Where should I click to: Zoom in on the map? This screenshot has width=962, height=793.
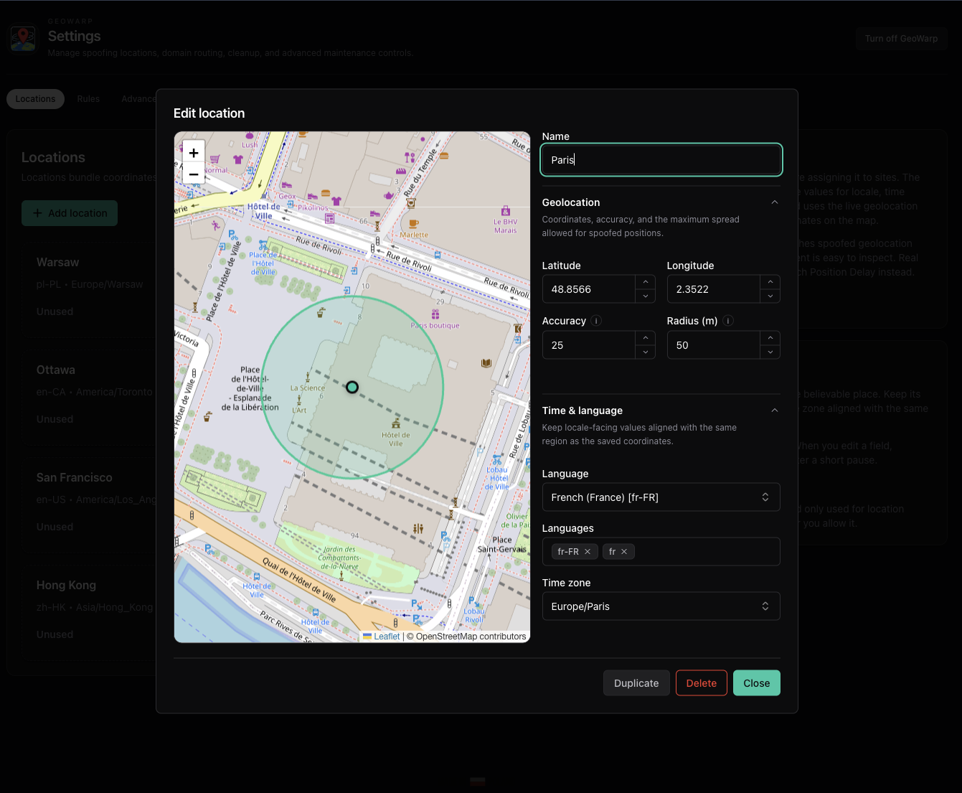193,152
